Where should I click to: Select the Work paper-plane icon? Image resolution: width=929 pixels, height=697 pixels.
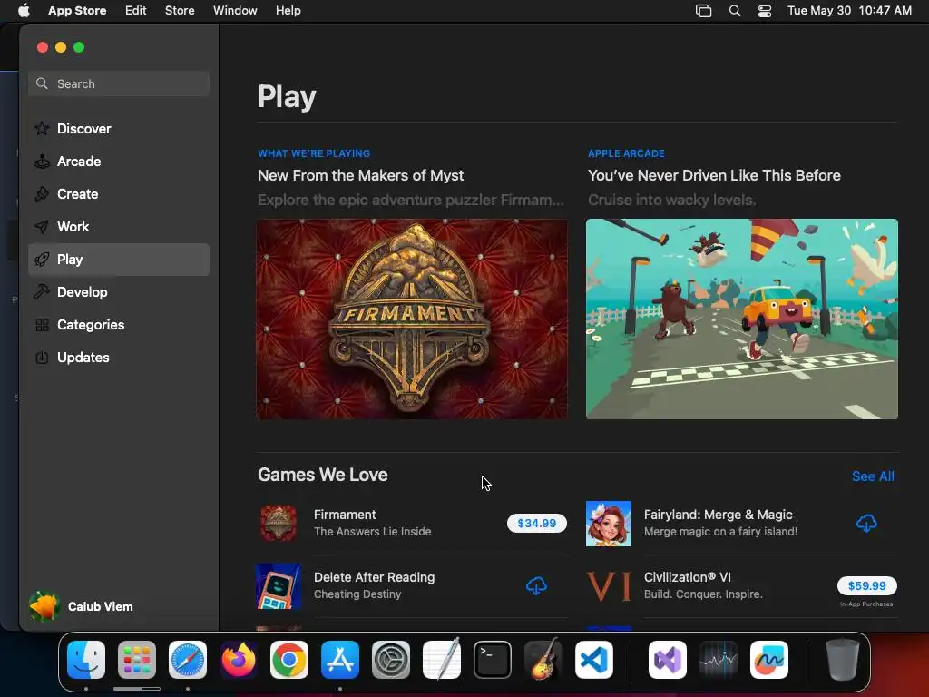(42, 226)
